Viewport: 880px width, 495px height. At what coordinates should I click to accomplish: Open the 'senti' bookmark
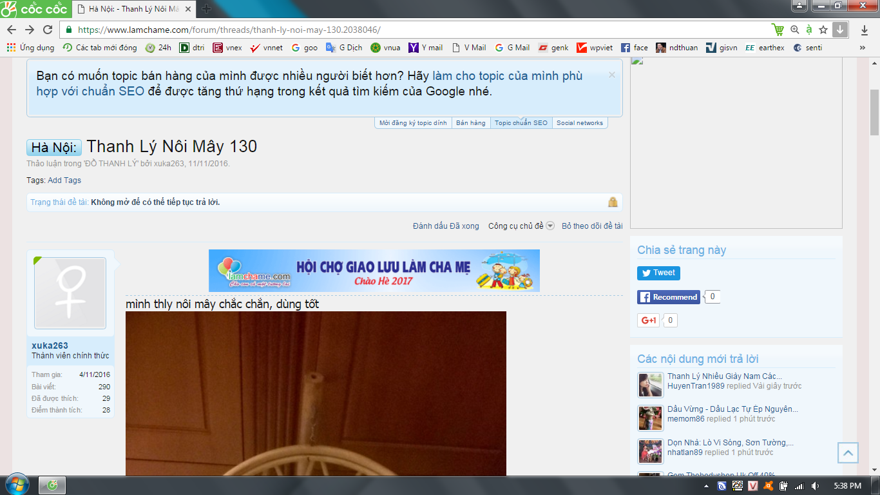tap(808, 48)
